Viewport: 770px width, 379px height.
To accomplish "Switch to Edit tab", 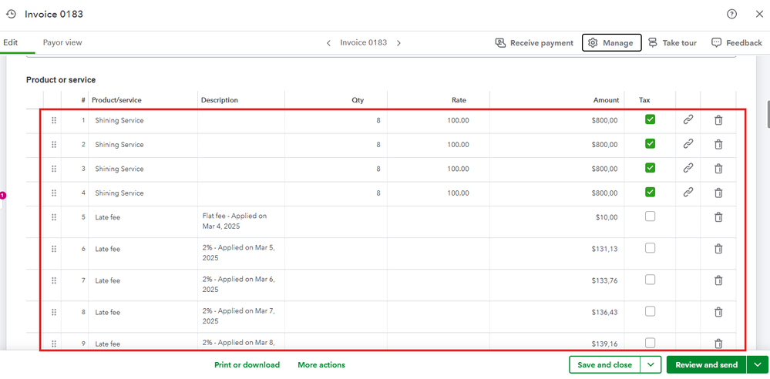I will [x=10, y=42].
